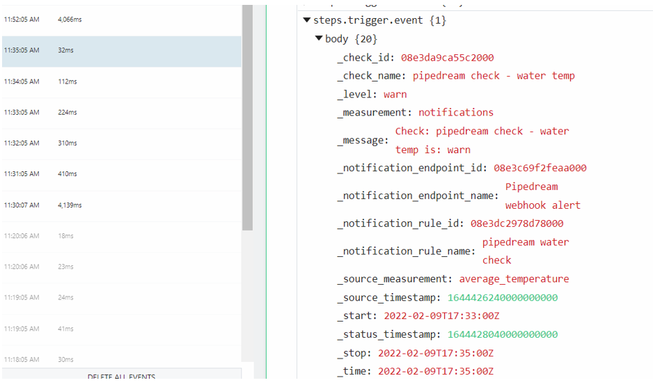Click the 410ms duration
The width and height of the screenshot is (653, 385).
68,174
